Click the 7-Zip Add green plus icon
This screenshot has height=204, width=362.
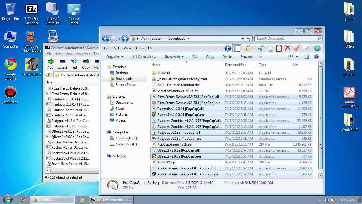coord(50,61)
